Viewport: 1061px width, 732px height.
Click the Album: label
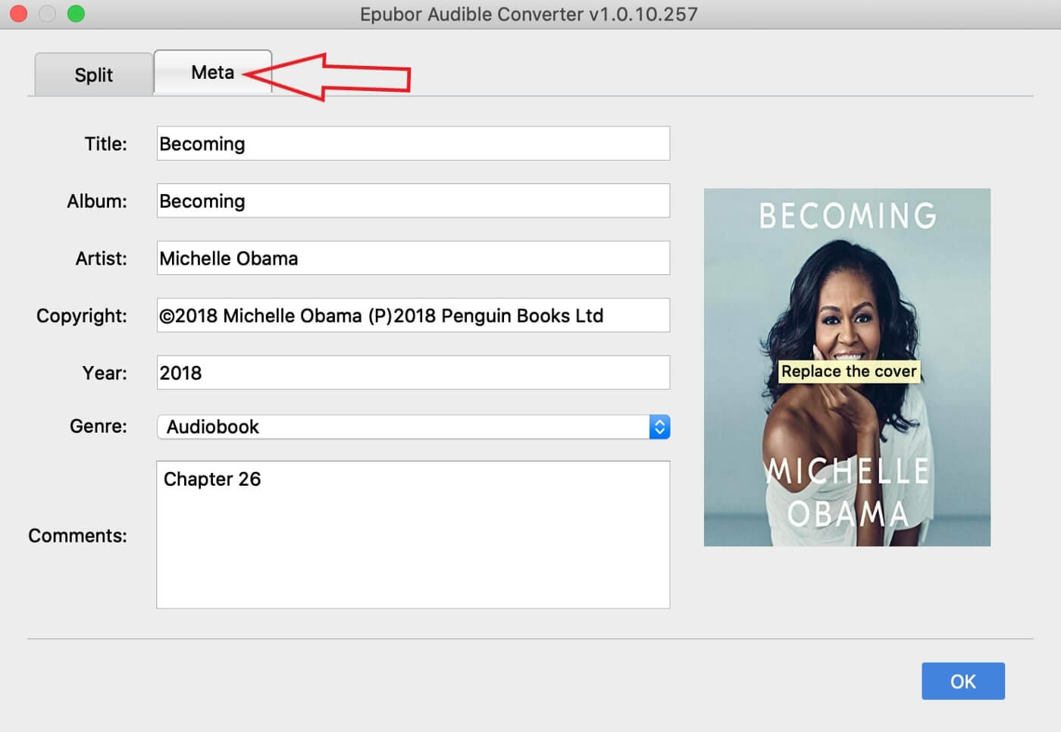coord(97,201)
